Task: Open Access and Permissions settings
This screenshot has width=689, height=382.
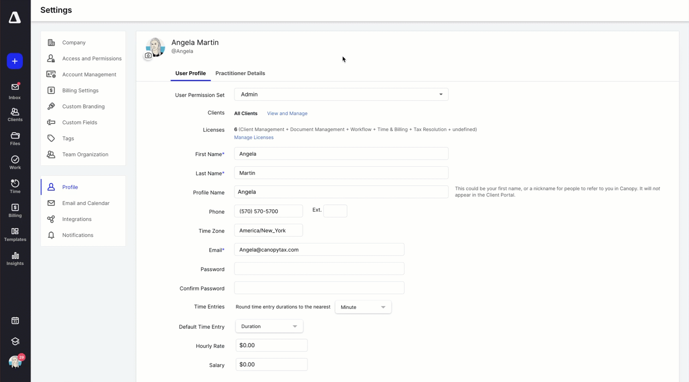Action: coord(92,58)
